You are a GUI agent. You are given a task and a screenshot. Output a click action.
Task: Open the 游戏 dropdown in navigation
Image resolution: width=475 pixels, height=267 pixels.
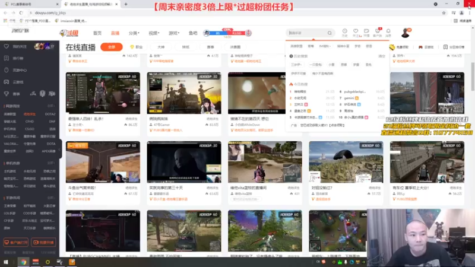pos(174,33)
